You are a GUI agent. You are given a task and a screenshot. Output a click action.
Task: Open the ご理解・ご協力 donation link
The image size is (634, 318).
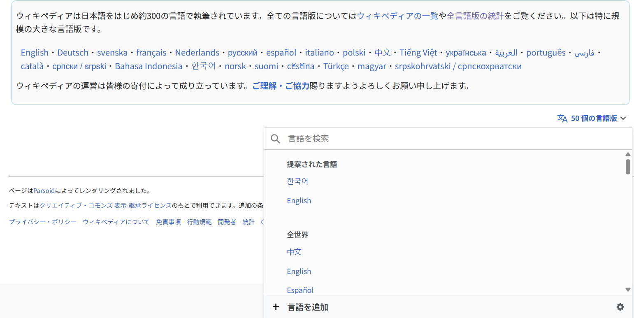click(x=281, y=86)
